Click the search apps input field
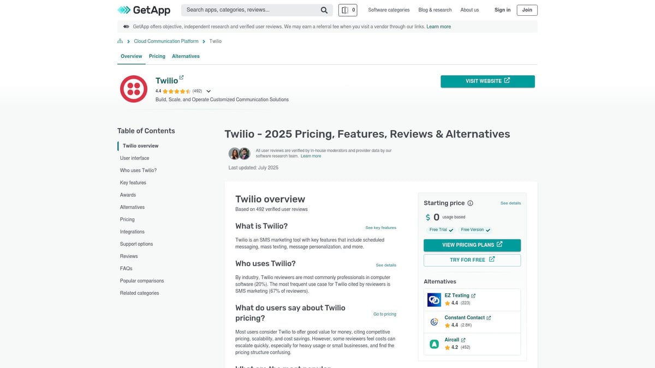The width and height of the screenshot is (655, 368). (x=251, y=10)
